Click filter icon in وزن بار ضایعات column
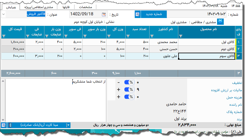 click(x=47, y=36)
